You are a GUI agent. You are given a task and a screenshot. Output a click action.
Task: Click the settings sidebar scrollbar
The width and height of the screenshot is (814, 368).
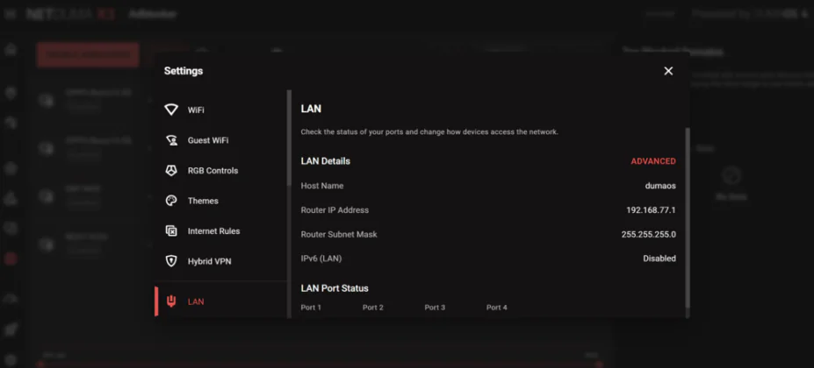(x=289, y=138)
